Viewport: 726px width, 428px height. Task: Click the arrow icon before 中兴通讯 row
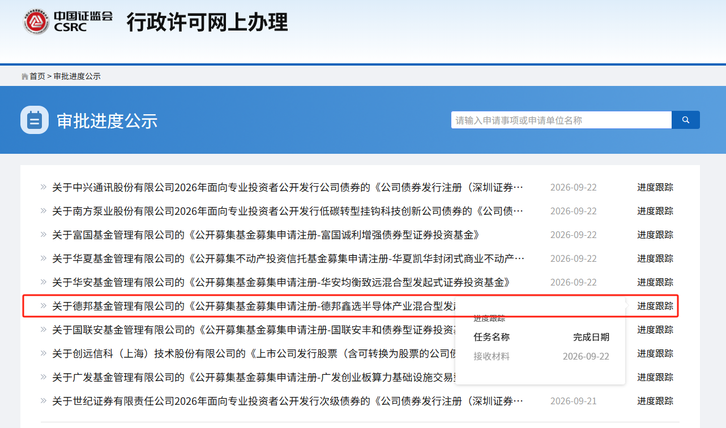point(44,187)
